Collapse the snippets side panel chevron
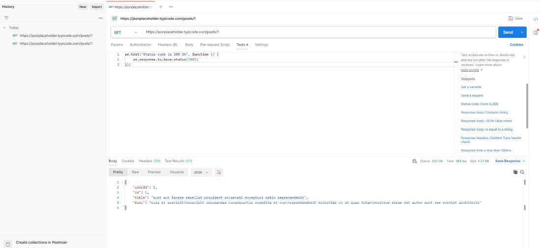 [524, 57]
